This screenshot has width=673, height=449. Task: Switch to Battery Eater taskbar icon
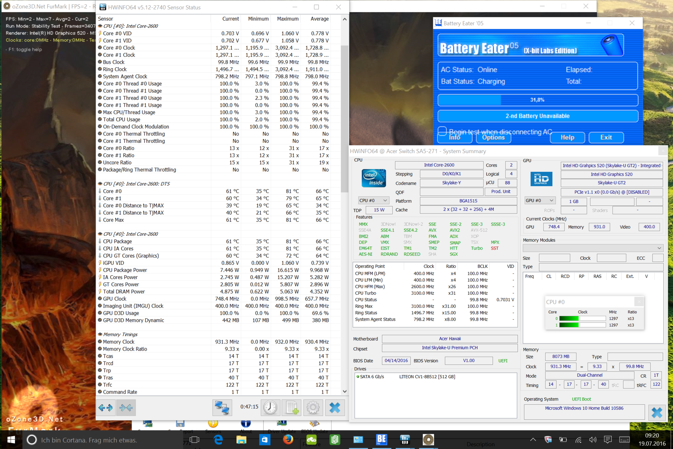pyautogui.click(x=381, y=440)
